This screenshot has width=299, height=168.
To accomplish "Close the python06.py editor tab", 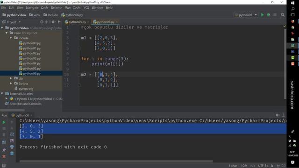I will coord(116,22).
